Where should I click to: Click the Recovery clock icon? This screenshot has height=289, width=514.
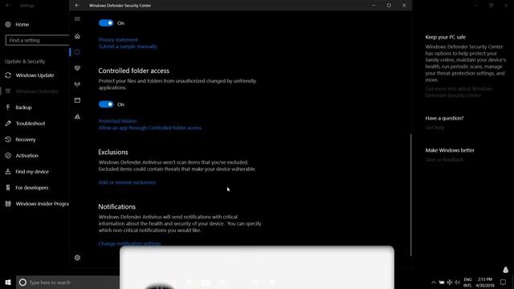click(8, 140)
